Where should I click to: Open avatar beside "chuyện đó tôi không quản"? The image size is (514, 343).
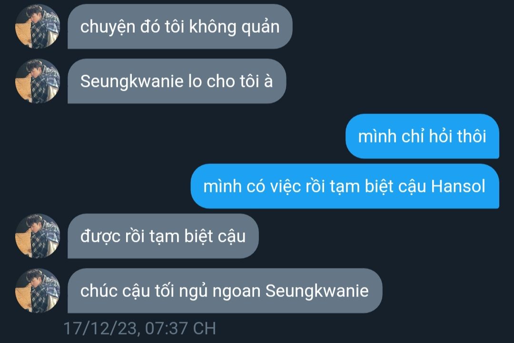pyautogui.click(x=38, y=27)
